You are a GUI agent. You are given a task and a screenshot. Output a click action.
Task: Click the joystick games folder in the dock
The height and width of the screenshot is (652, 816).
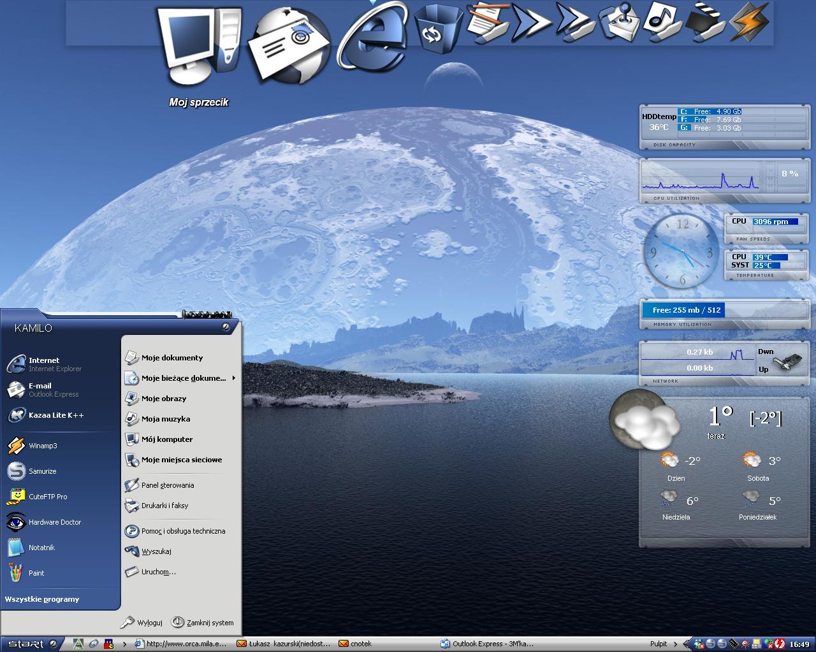[x=622, y=22]
